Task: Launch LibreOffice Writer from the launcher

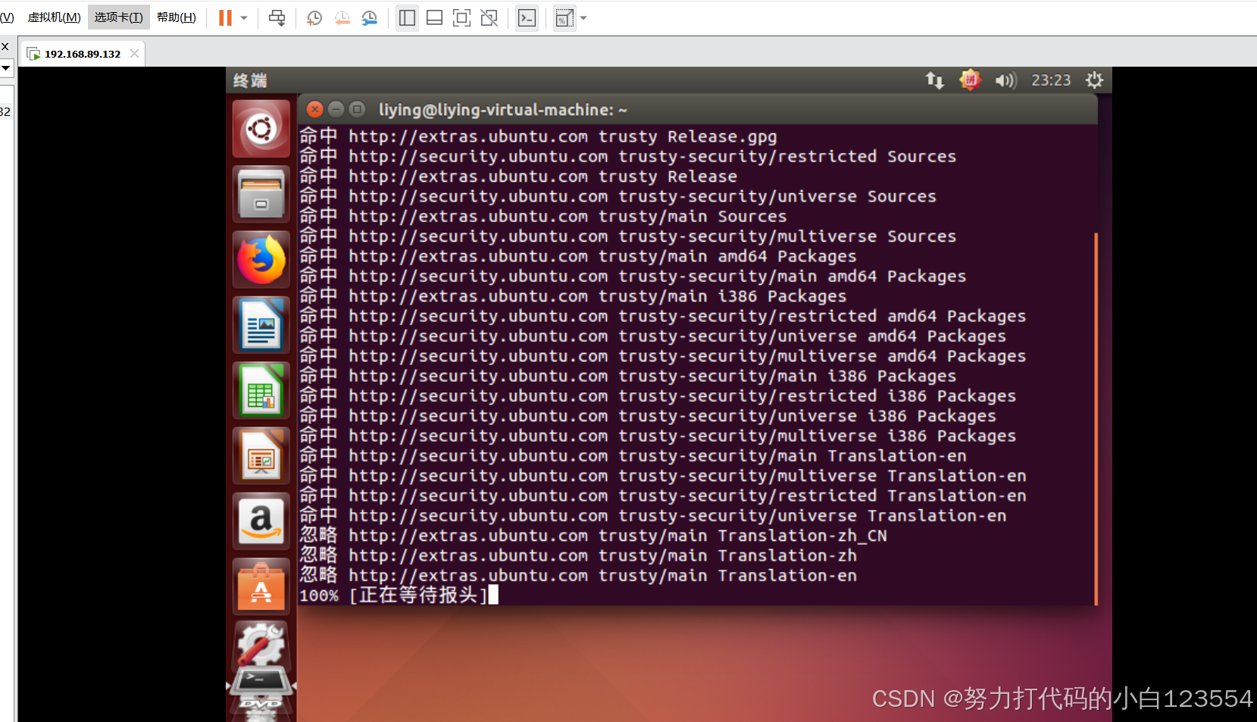Action: click(261, 324)
